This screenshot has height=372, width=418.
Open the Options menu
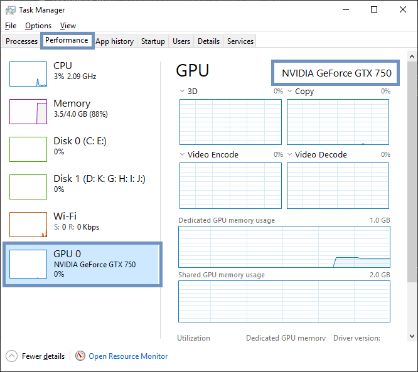[38, 26]
